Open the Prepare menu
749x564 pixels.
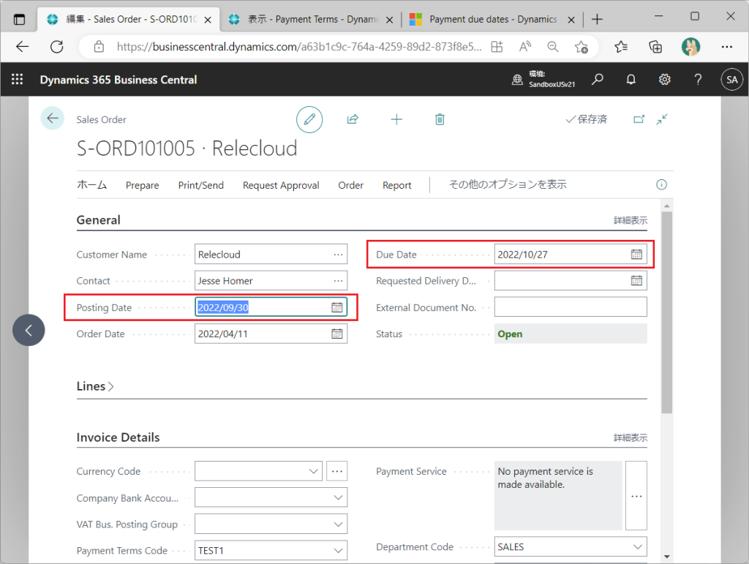[142, 185]
